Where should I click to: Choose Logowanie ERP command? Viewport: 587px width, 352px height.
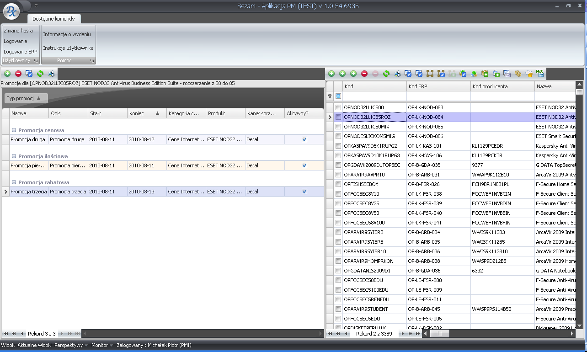(x=21, y=52)
